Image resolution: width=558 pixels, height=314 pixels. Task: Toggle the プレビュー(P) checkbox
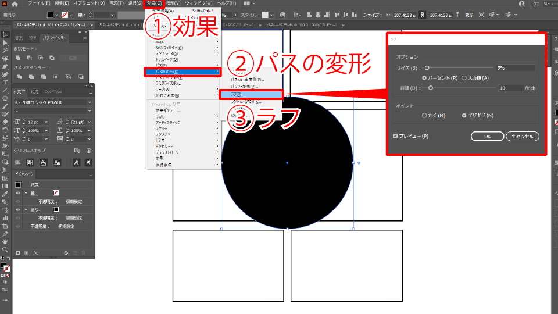[x=395, y=136]
